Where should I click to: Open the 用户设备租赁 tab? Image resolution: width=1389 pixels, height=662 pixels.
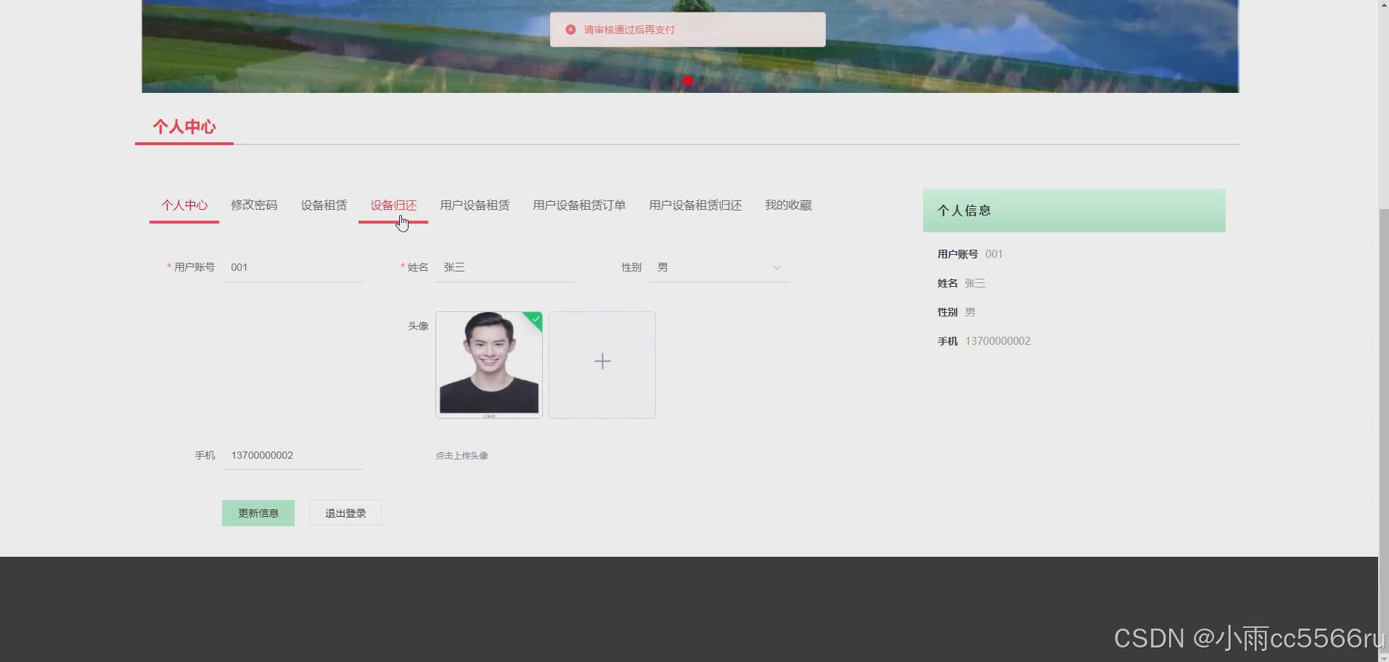click(x=475, y=205)
